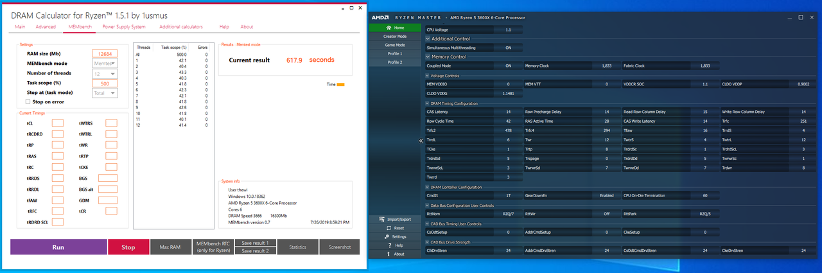
Task: Open the Number of threads dropdown
Action: (105, 73)
